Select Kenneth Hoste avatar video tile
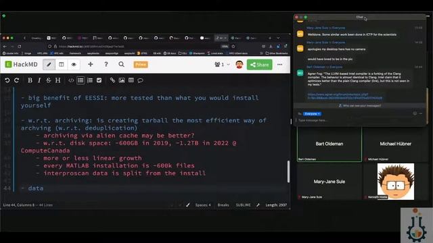Screen dimensions: 433x243 [395, 182]
